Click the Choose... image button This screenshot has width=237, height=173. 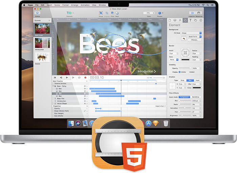pyautogui.click(x=195, y=40)
